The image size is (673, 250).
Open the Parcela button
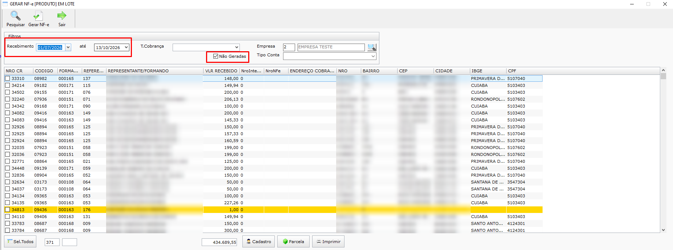coord(293,242)
